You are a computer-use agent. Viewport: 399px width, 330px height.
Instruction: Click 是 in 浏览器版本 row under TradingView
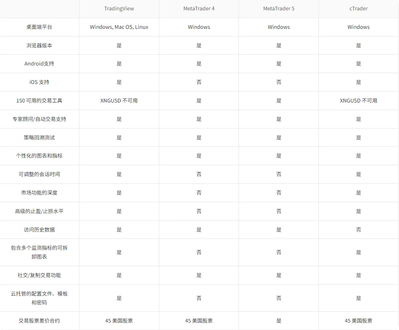[119, 45]
